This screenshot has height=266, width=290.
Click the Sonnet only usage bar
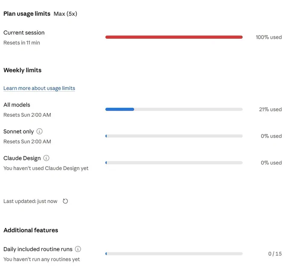(174, 136)
